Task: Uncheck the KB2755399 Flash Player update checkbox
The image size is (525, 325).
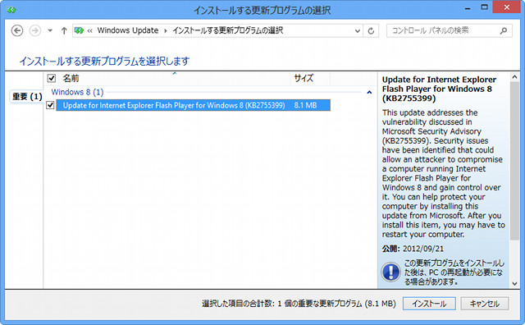Action: [x=50, y=105]
